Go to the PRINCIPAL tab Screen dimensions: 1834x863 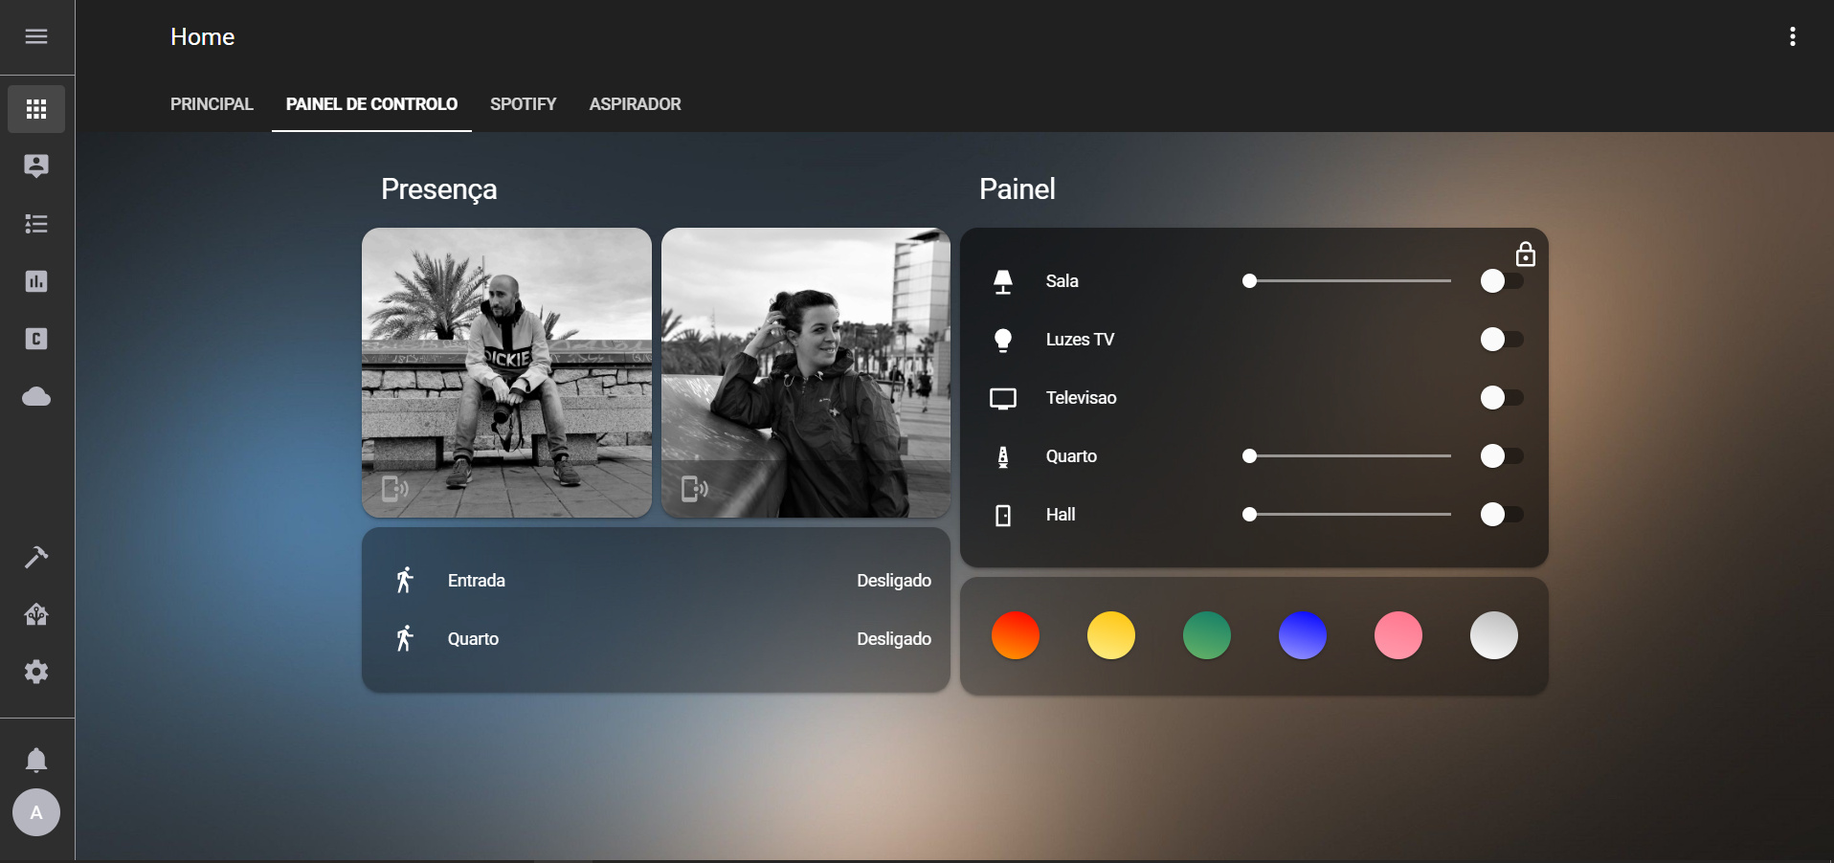click(x=211, y=104)
